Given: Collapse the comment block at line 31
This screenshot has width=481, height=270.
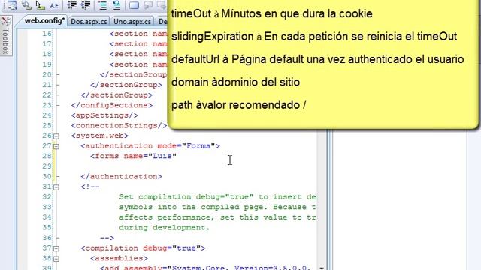Looking at the screenshot, I should [x=56, y=187].
